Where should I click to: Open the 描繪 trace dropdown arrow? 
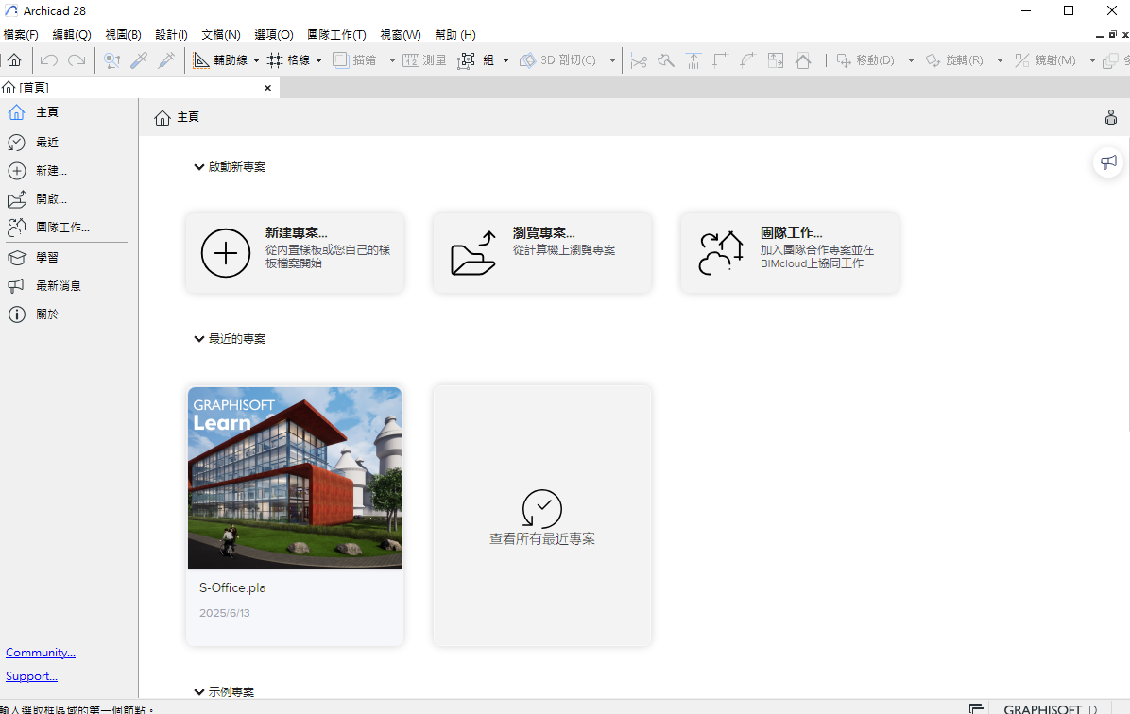point(392,60)
